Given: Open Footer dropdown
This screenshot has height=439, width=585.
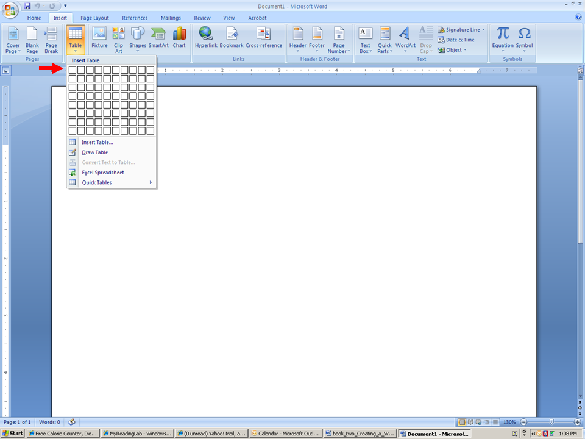Looking at the screenshot, I should pyautogui.click(x=317, y=40).
